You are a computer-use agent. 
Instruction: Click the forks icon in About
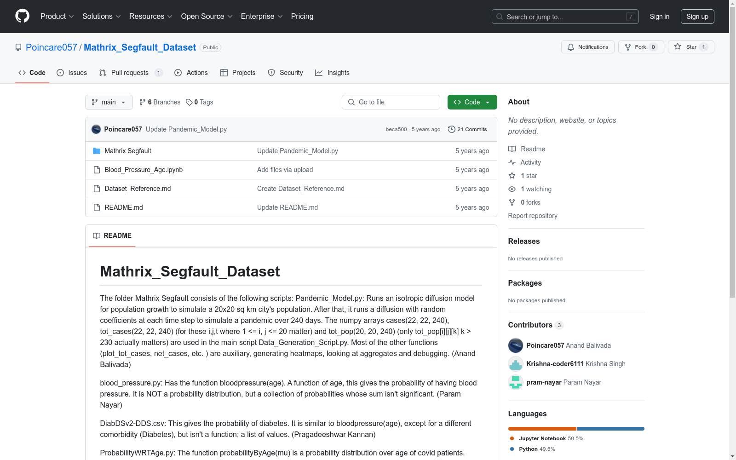512,202
